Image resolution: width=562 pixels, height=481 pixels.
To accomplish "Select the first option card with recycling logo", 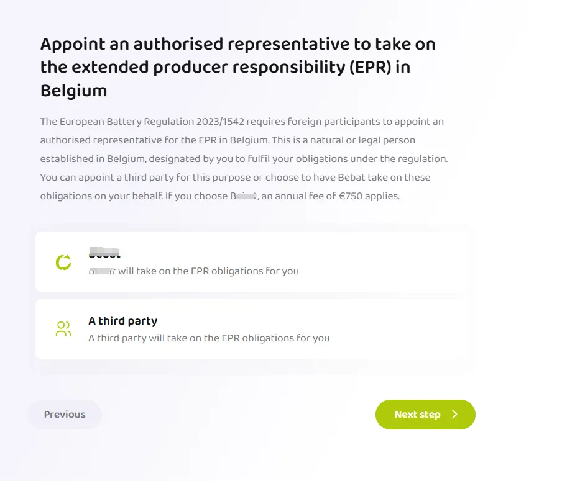I will [251, 262].
